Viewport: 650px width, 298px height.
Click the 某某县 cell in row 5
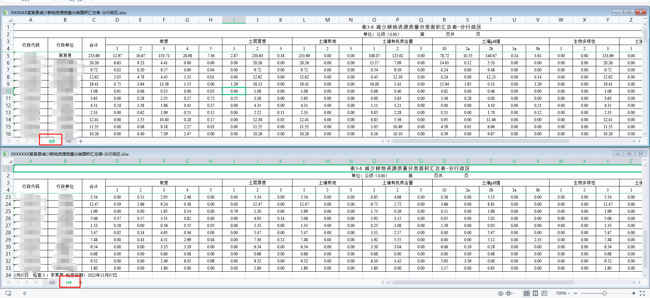65,56
